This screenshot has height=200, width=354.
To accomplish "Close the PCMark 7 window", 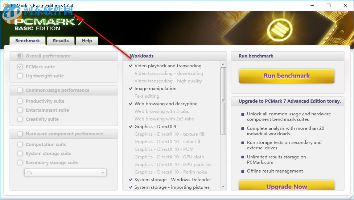I will click(345, 5).
